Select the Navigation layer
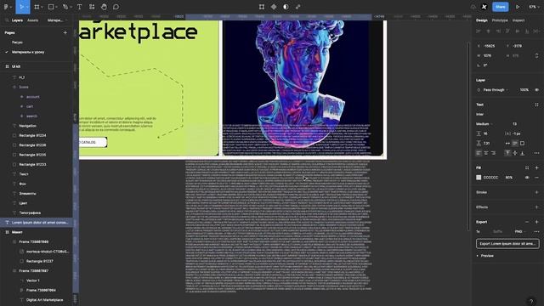Image resolution: width=544 pixels, height=306 pixels. tap(28, 126)
